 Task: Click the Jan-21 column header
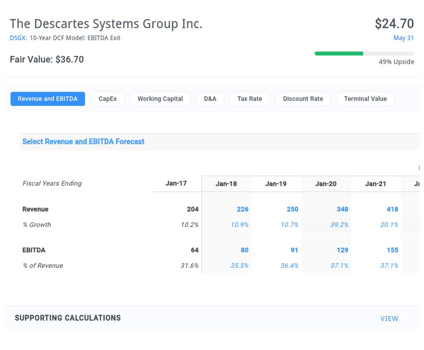[376, 184]
